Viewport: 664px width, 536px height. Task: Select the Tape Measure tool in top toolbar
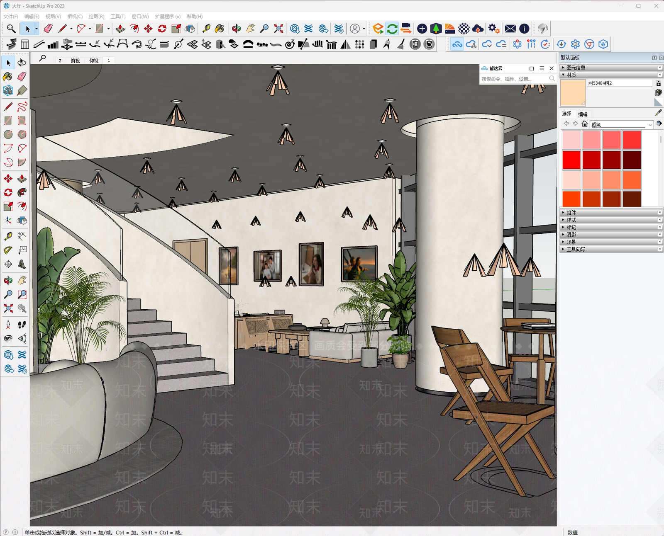206,29
